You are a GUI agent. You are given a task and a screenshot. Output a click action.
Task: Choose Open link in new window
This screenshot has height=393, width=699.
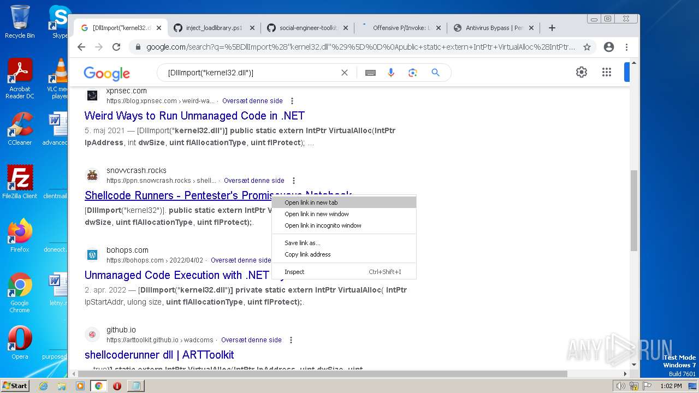(344, 214)
